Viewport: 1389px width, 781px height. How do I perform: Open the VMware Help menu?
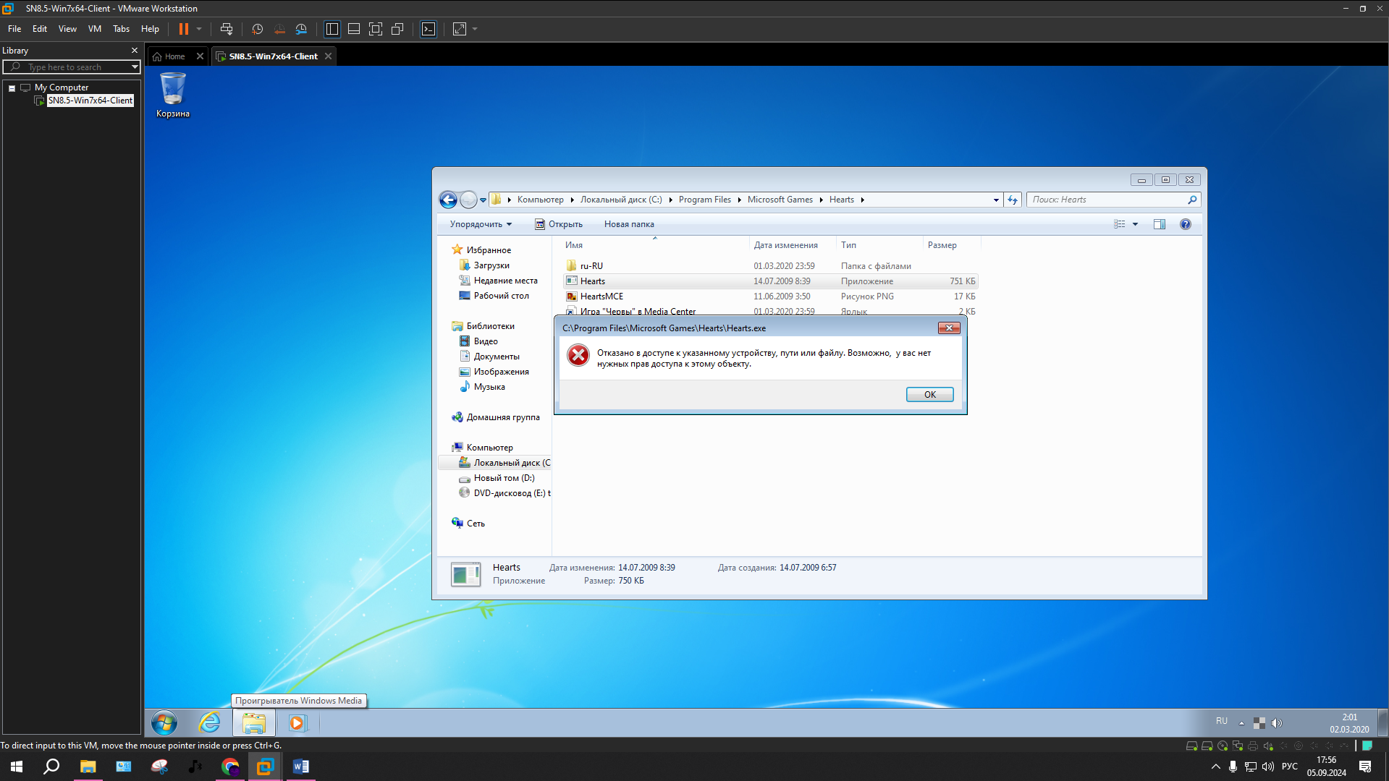click(x=150, y=29)
